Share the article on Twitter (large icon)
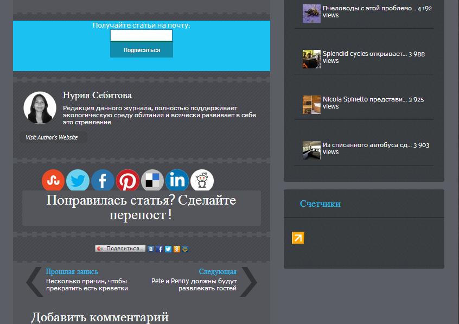The image size is (459, 324). (78, 180)
